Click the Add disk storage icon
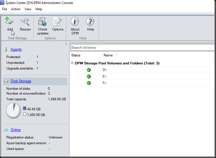The image size is (216, 158). tap(9, 21)
